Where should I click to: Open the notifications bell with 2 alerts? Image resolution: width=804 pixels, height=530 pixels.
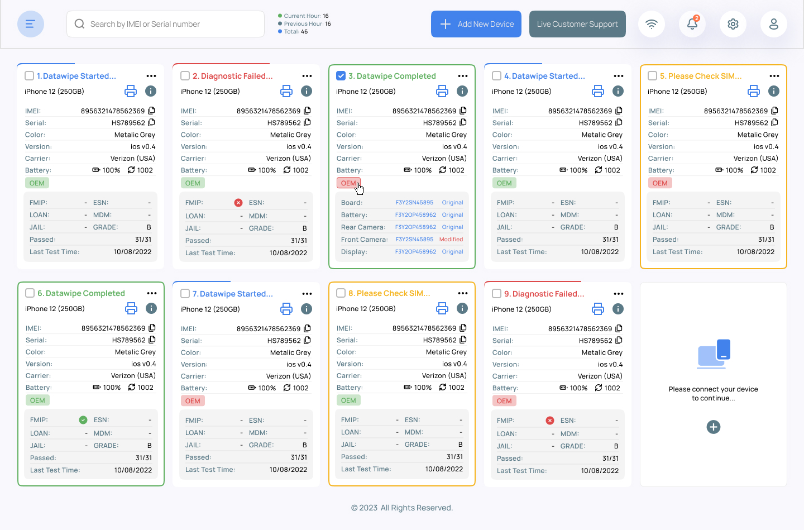coord(692,24)
